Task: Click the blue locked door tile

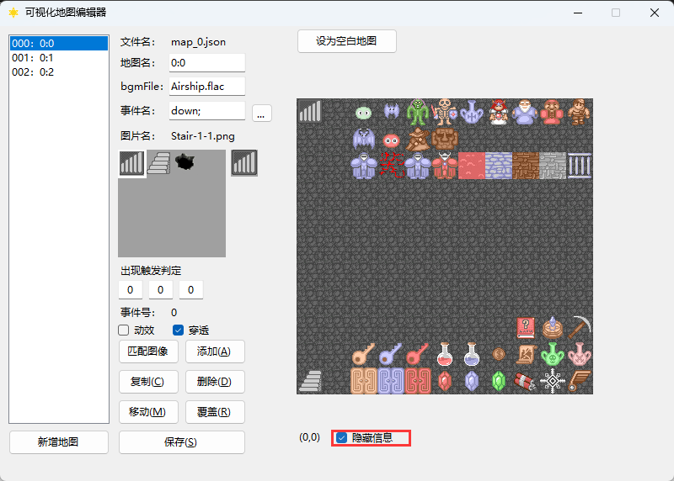Action: [391, 381]
